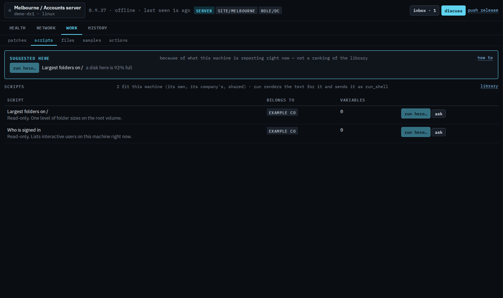Click the variables count 0 for Who is signed in
This screenshot has height=298, width=503.
pyautogui.click(x=342, y=130)
